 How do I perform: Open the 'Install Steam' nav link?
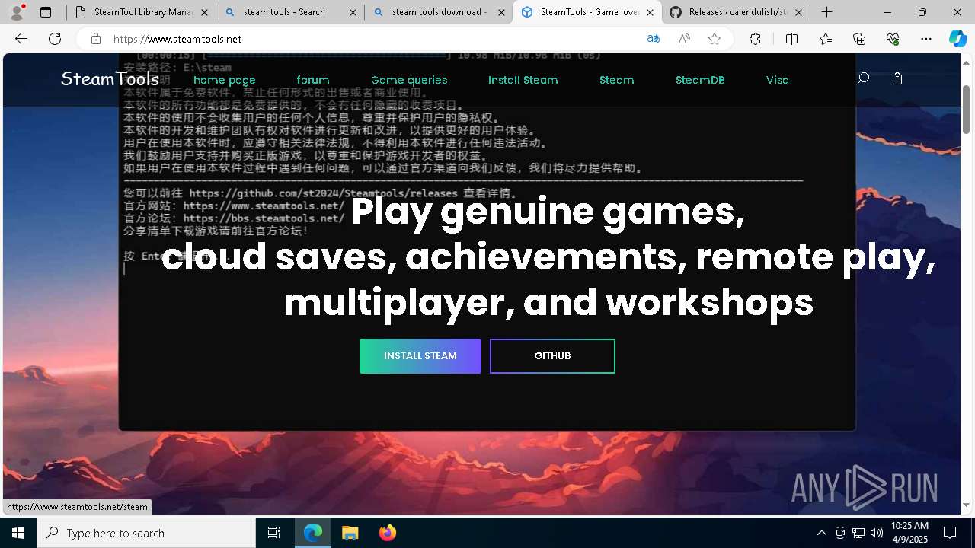point(523,80)
